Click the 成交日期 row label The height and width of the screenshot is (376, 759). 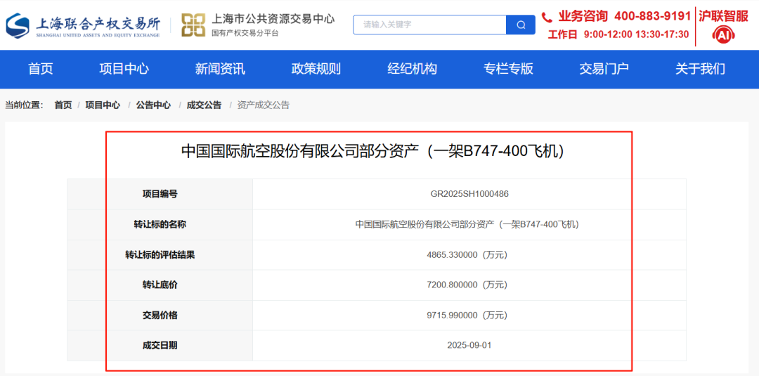point(160,346)
